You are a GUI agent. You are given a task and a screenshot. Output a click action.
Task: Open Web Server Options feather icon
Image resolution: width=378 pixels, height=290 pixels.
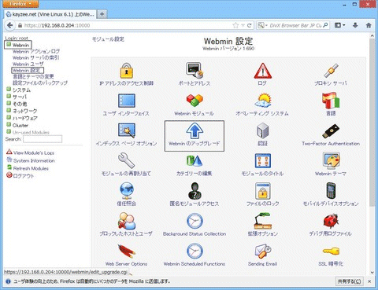[127, 251]
